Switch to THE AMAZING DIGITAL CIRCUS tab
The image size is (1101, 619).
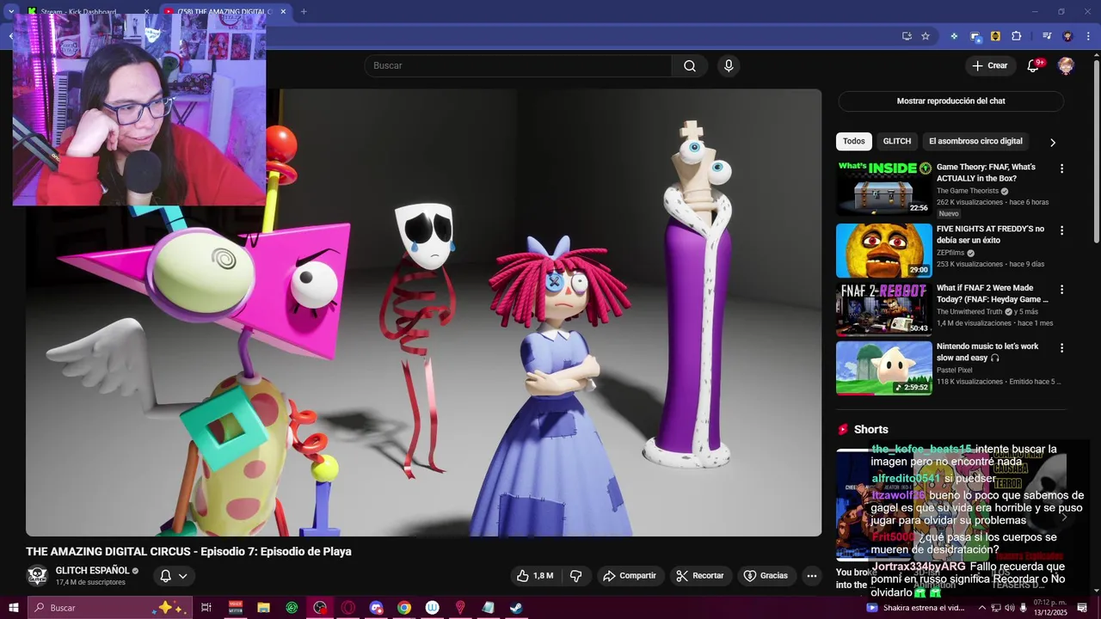225,12
